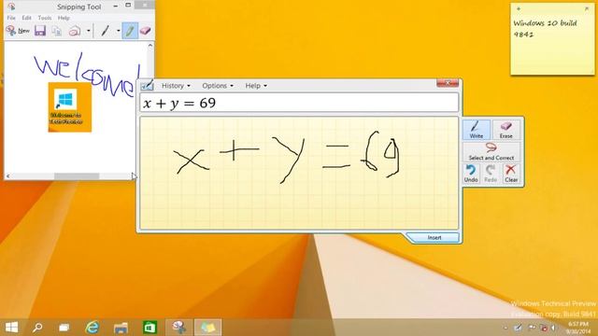This screenshot has width=598, height=336.
Task: Click the sticky note text Windows 10 build
Action: 545,23
